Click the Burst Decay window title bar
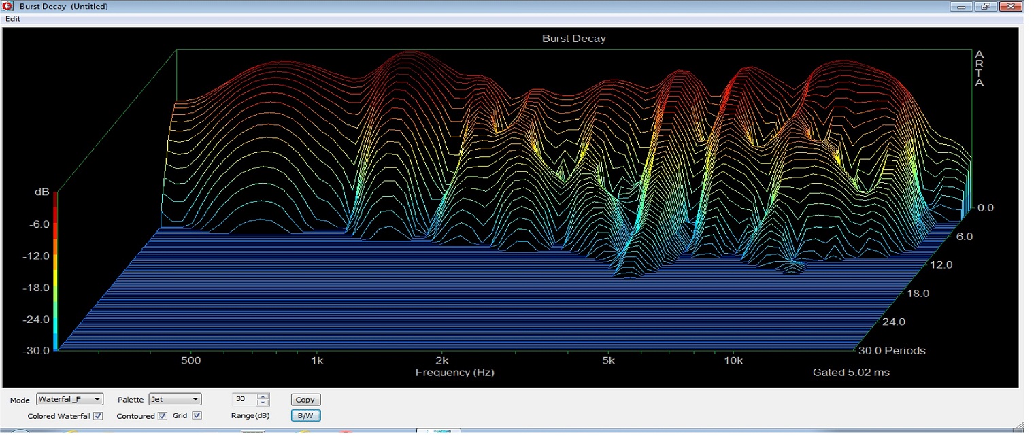The width and height of the screenshot is (1036, 444). click(x=476, y=6)
